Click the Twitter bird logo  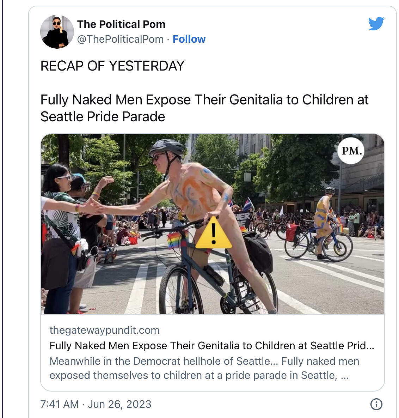point(376,24)
